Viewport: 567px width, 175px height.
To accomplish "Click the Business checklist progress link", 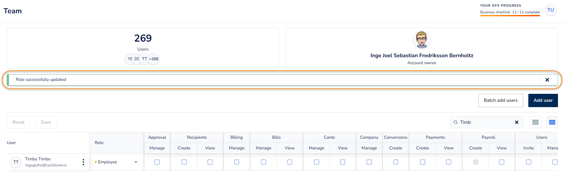I will tap(510, 12).
